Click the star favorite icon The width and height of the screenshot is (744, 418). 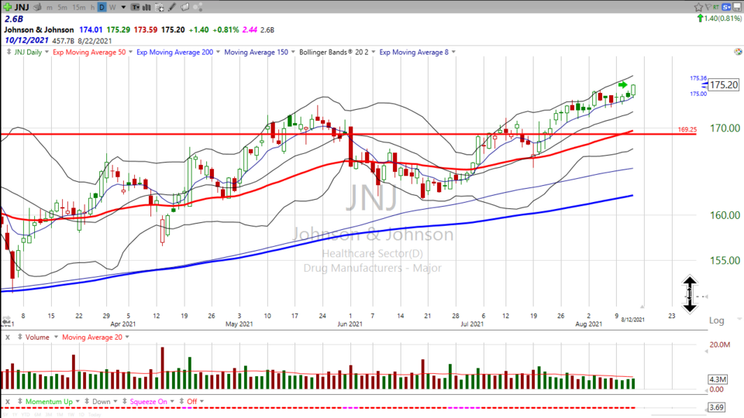(x=699, y=7)
